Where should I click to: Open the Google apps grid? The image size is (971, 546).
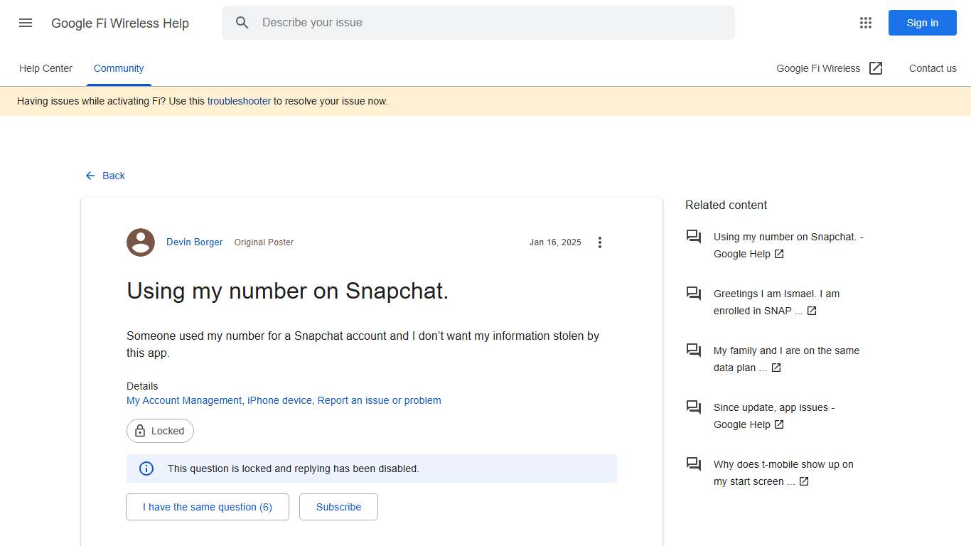coord(865,23)
